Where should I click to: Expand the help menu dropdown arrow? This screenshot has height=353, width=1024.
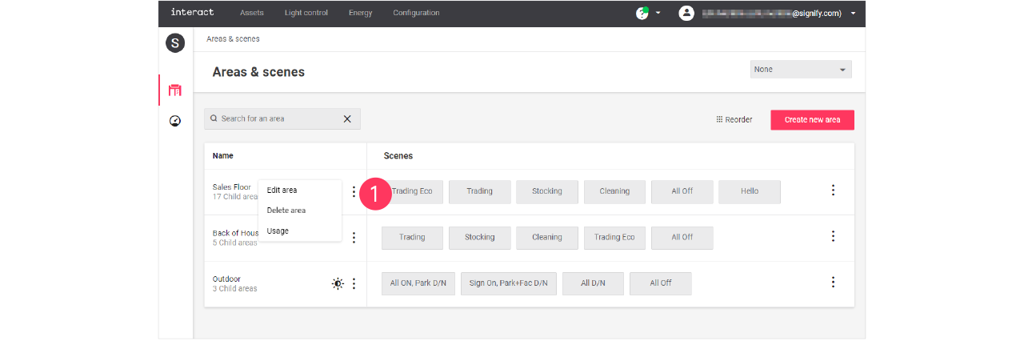658,13
